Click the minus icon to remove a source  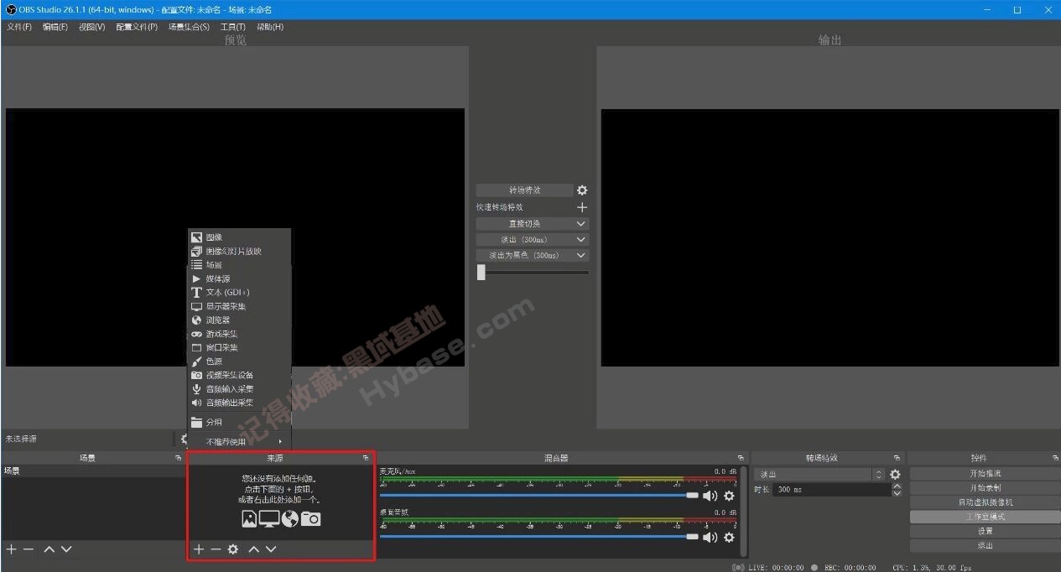[x=216, y=549]
